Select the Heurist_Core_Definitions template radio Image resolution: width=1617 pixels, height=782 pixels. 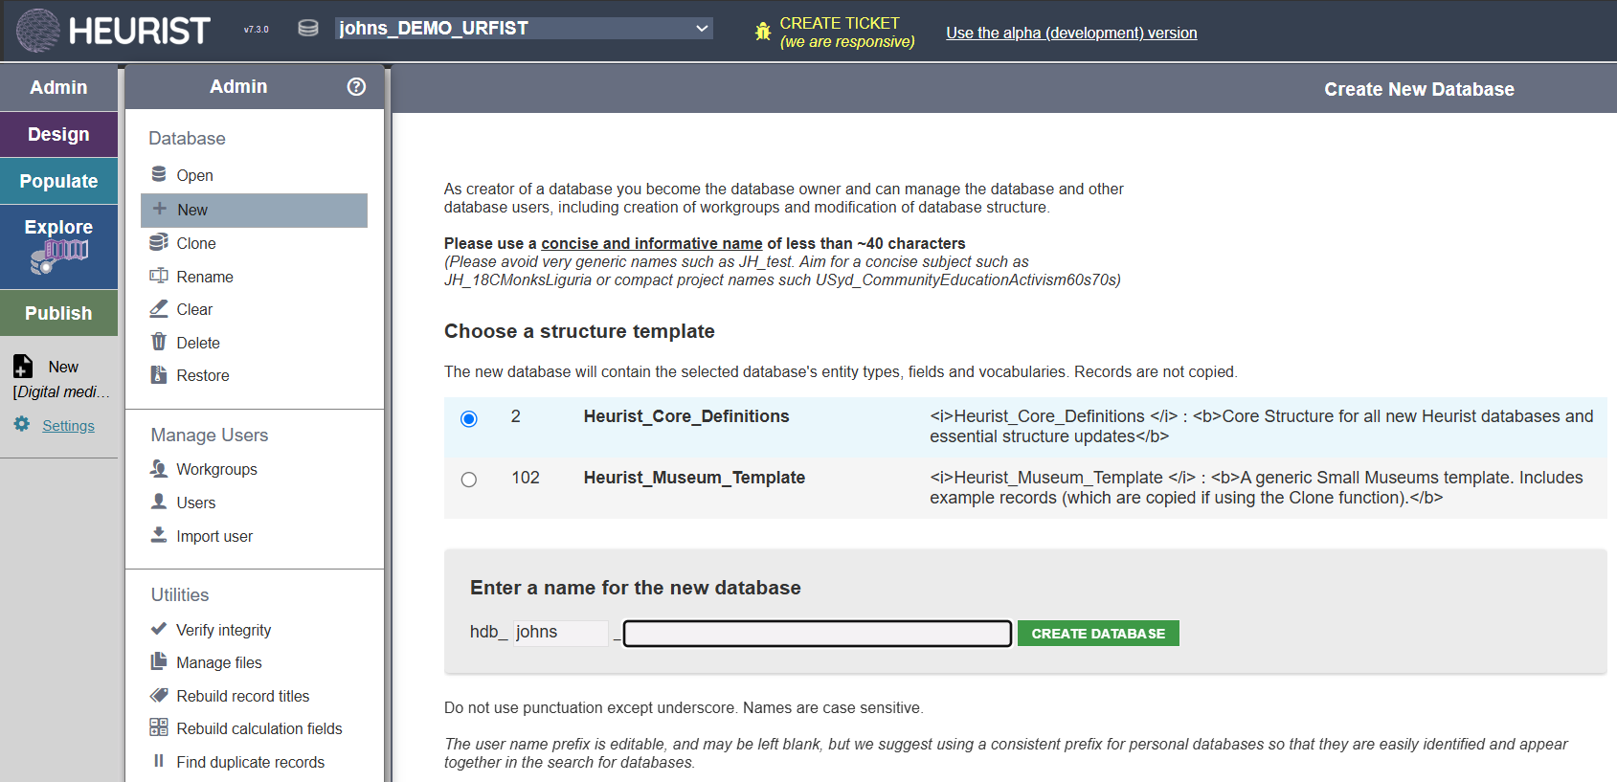click(469, 418)
